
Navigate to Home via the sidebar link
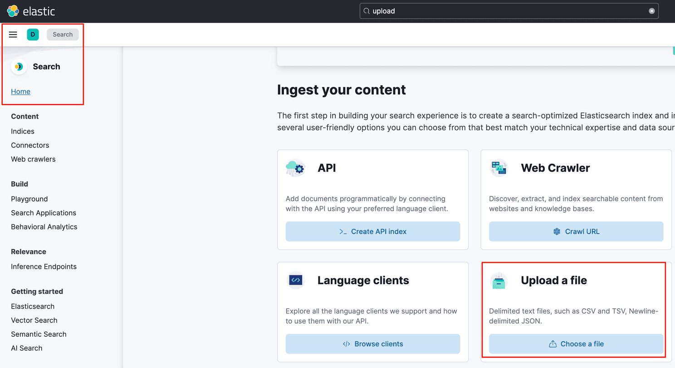click(x=20, y=91)
